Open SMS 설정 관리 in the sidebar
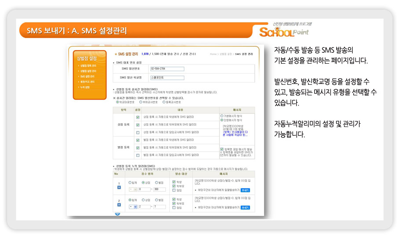Screen dimensions: 404x239 (87, 76)
